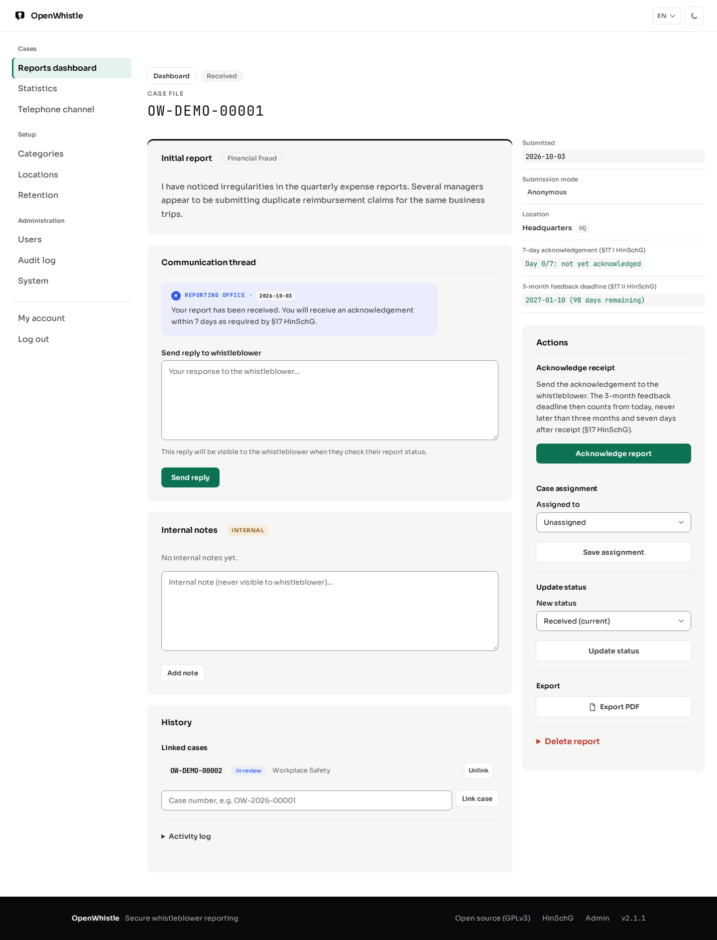Click the Financial Fraud category tag
This screenshot has width=717, height=940.
pos(252,158)
